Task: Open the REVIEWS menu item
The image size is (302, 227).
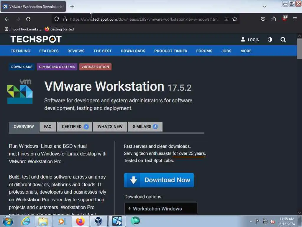Action: pyautogui.click(x=76, y=51)
